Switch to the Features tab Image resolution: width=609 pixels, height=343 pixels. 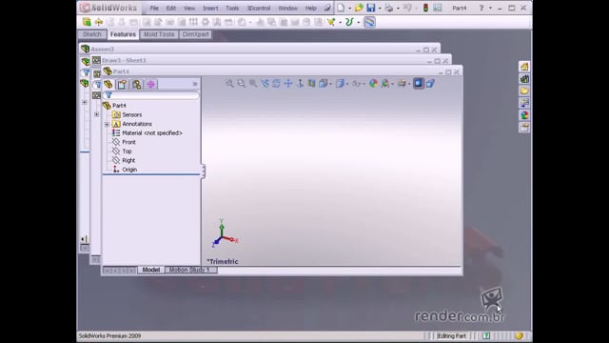(x=123, y=34)
